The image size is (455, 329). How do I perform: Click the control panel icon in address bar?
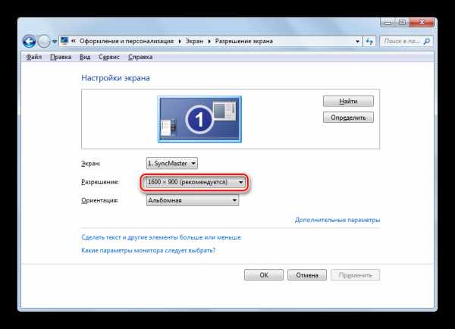[x=64, y=41]
